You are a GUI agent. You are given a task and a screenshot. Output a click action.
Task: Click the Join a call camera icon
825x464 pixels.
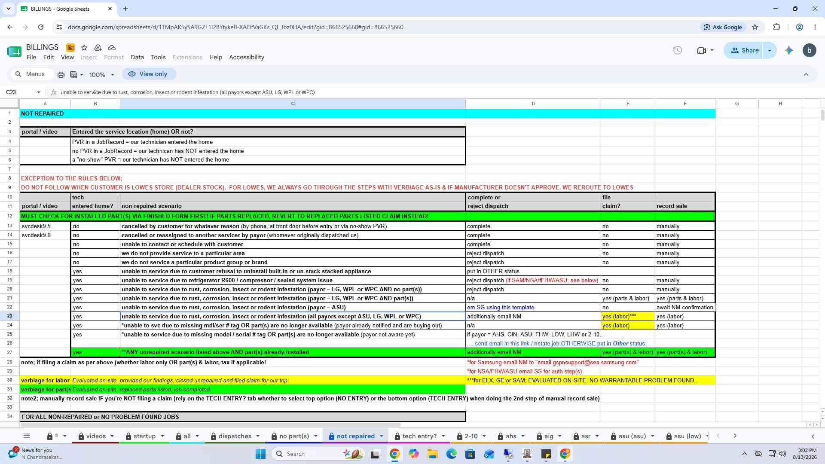click(705, 51)
